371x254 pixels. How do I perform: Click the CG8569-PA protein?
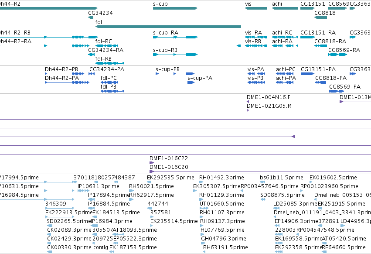(x=337, y=91)
